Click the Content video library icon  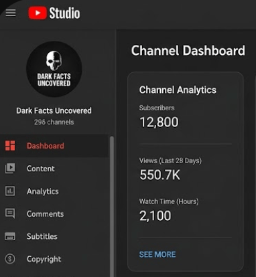10,169
